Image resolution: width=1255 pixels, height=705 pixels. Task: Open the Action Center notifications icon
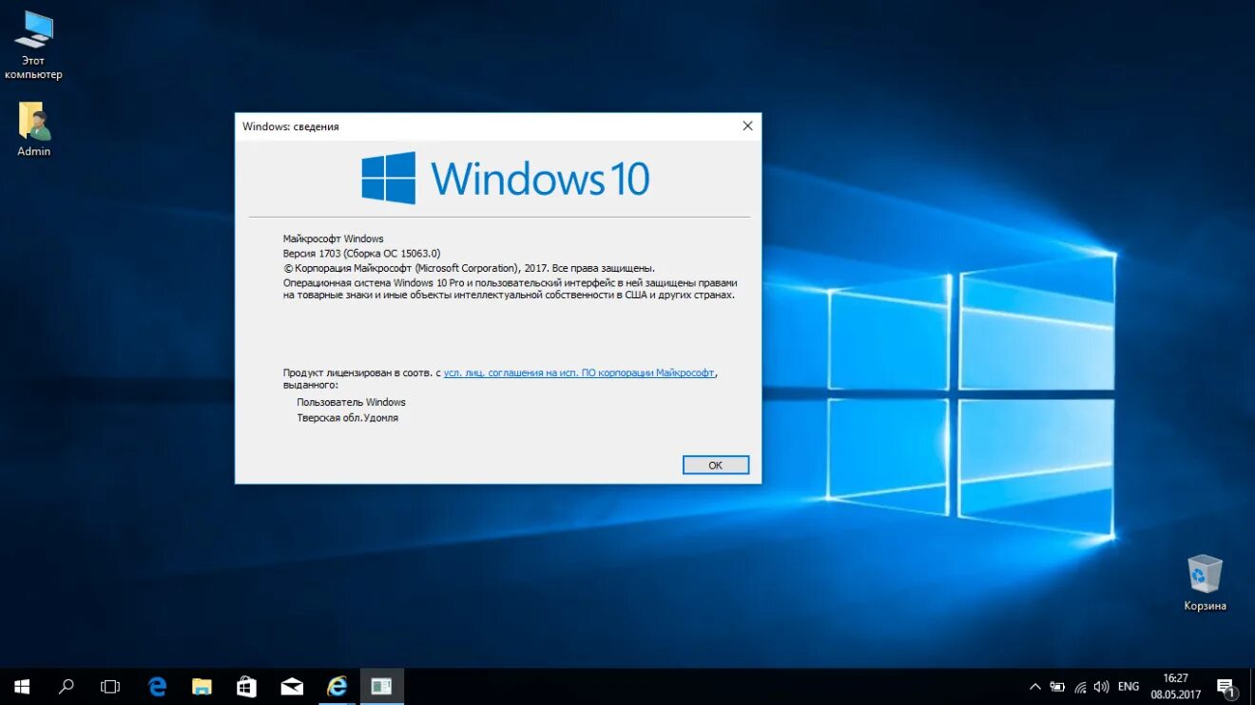1226,686
